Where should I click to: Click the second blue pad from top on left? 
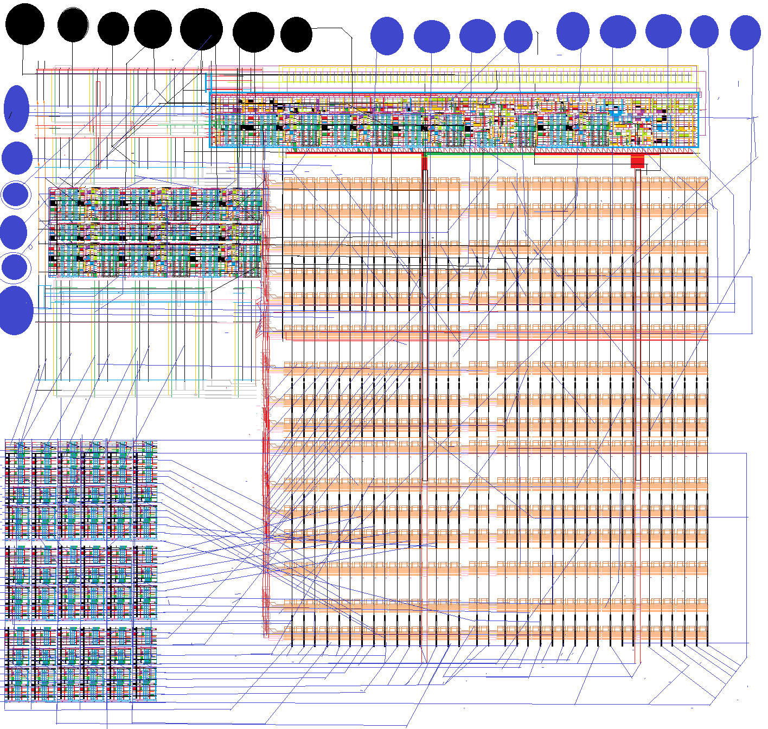pyautogui.click(x=17, y=158)
